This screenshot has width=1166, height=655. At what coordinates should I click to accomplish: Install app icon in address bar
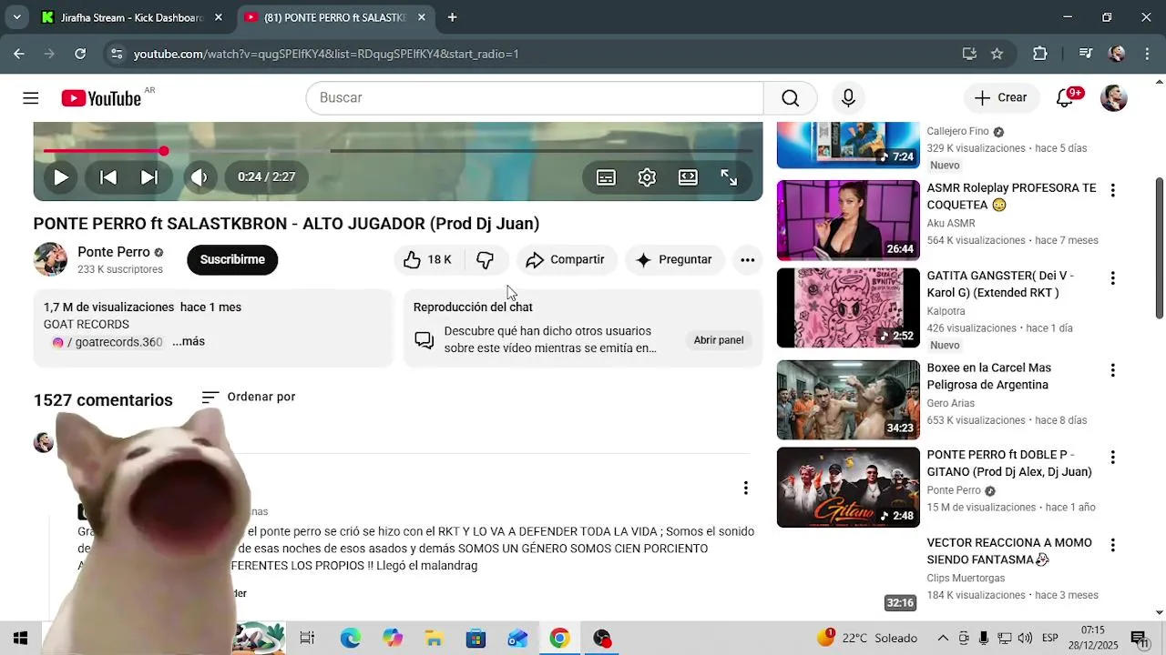[x=969, y=54]
